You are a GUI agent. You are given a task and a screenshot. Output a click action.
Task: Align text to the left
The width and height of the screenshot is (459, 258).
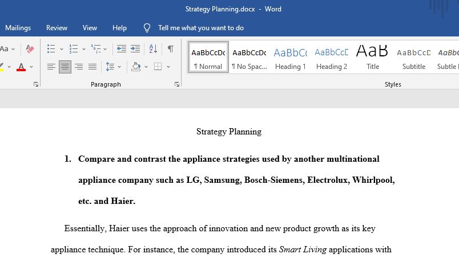point(51,67)
